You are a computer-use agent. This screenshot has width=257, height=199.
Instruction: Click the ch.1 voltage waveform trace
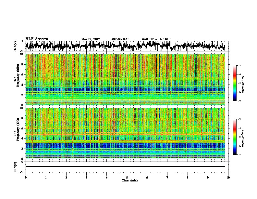(x=125, y=46)
